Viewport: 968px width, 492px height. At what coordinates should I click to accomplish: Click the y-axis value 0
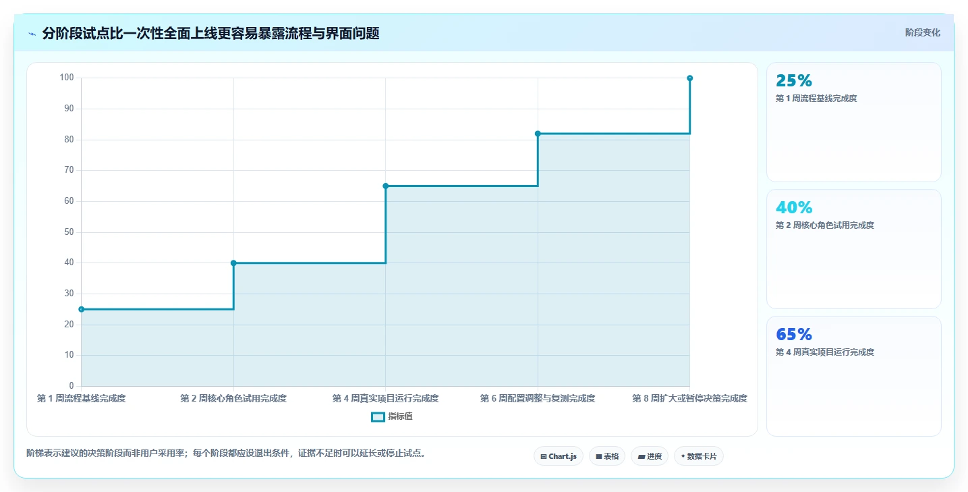click(x=72, y=386)
